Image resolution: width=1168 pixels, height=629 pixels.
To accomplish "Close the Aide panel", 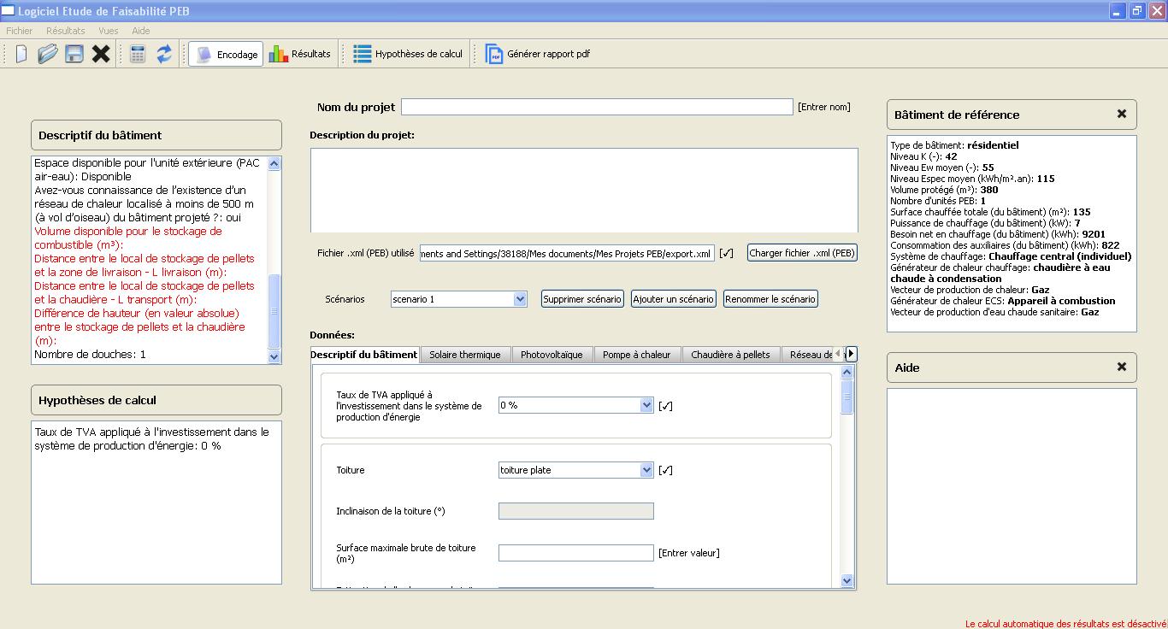I will tap(1122, 367).
